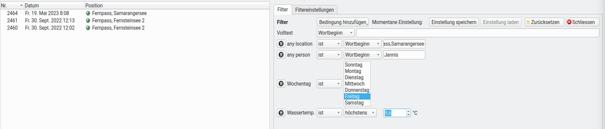Click globe icon of dive 2461
The height and width of the screenshot is (129, 605).
(88, 21)
